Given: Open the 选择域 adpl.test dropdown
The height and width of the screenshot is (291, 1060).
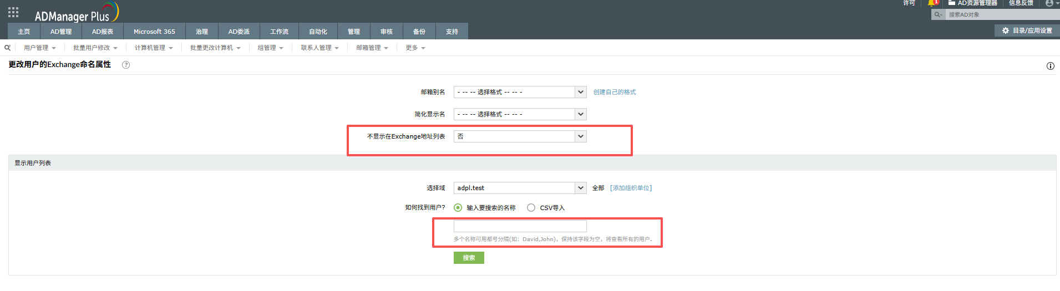Looking at the screenshot, I should [520, 188].
